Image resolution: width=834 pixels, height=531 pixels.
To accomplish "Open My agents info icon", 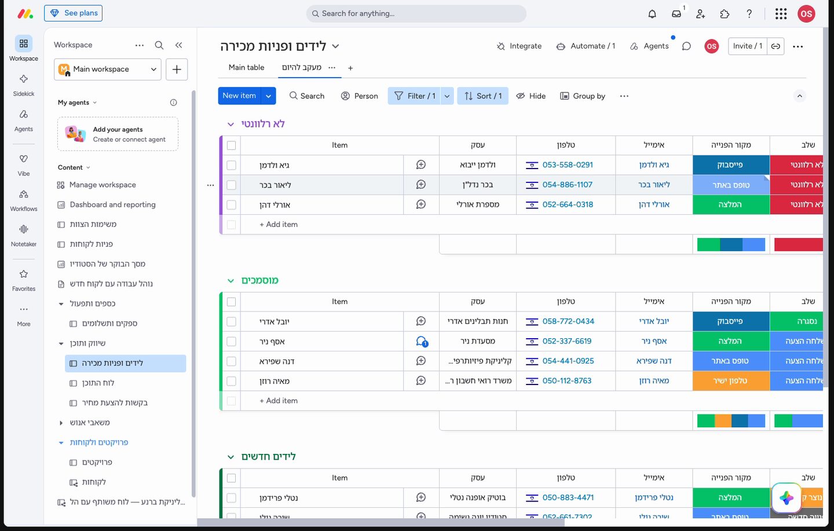I will pyautogui.click(x=173, y=102).
